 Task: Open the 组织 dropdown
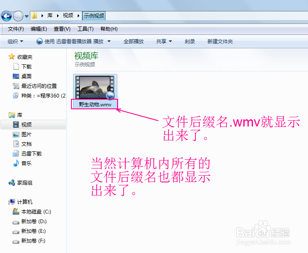[x=15, y=42]
